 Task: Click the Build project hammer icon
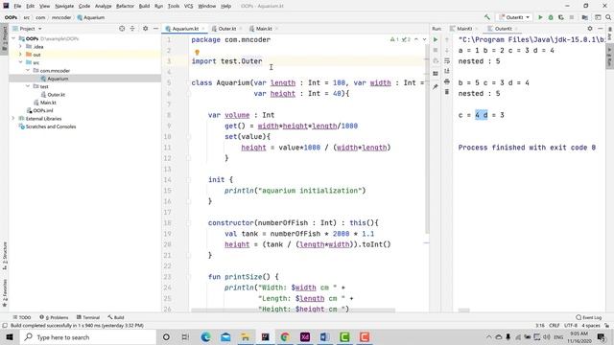click(x=487, y=17)
